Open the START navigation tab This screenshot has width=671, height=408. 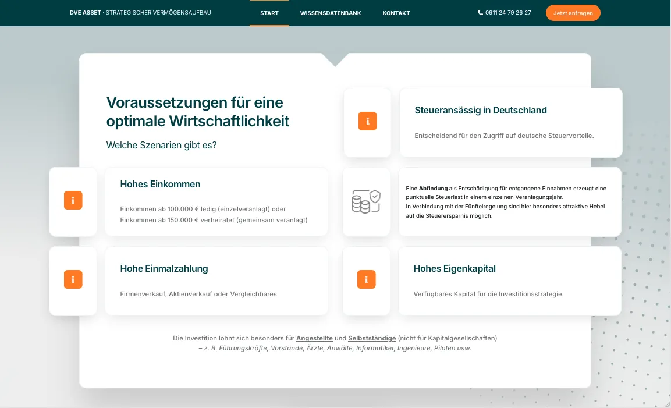point(269,13)
